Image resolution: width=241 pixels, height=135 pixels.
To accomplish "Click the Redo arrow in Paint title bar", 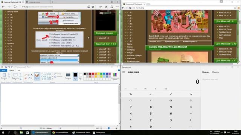I will tap(12, 67).
